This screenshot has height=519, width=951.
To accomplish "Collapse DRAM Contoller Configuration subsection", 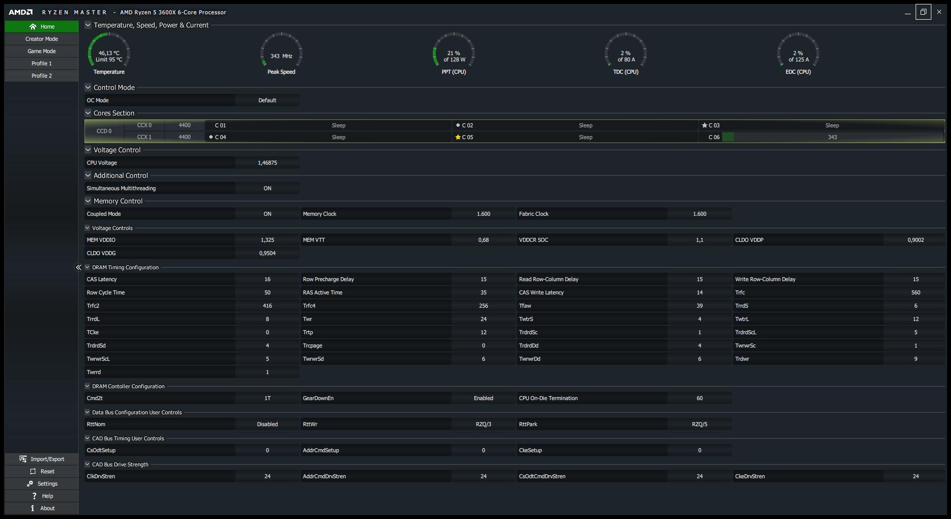I will (x=87, y=386).
